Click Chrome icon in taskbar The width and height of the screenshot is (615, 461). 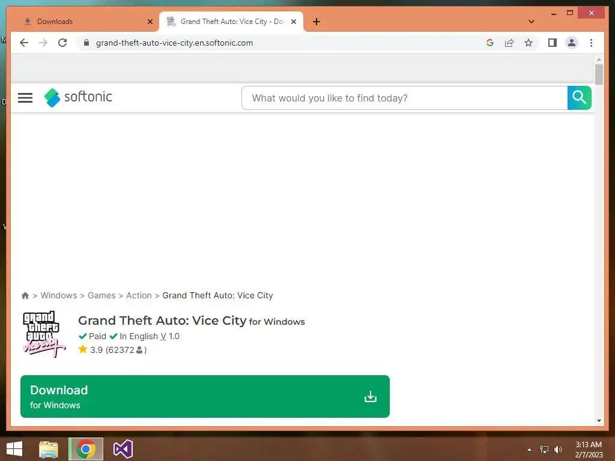(x=86, y=449)
